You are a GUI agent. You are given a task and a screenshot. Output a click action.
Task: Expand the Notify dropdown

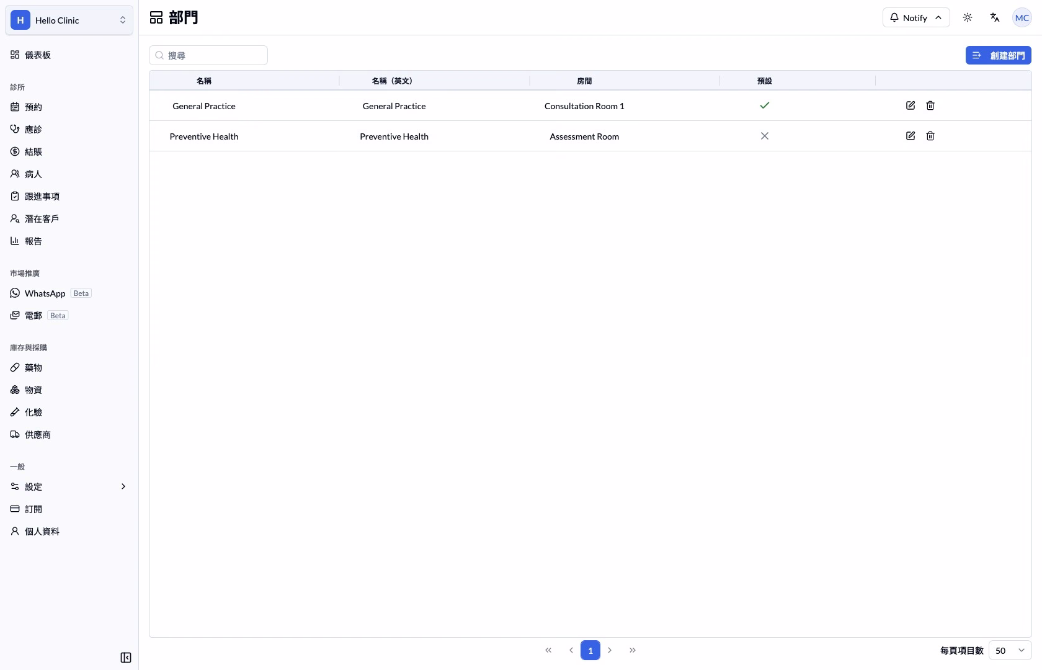coord(916,17)
